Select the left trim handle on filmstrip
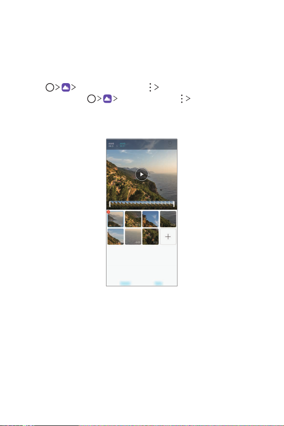This screenshot has height=426, width=284. click(x=110, y=204)
